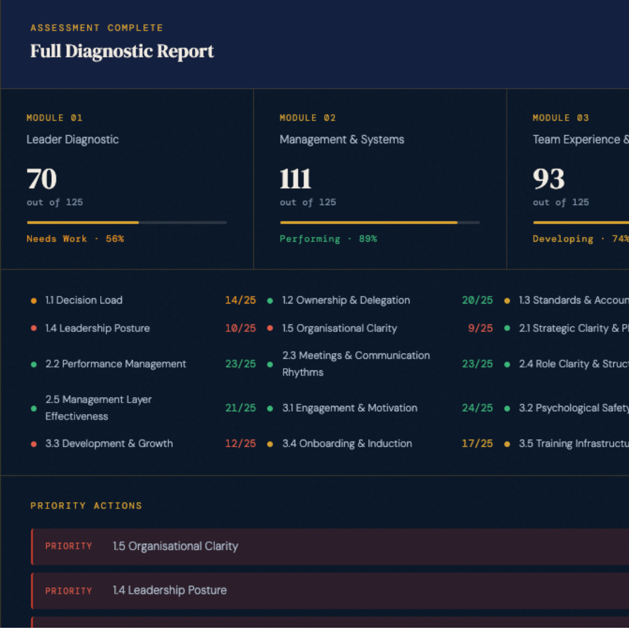Click the Full Diagnostic Report title
The image size is (629, 629).
click(x=122, y=51)
